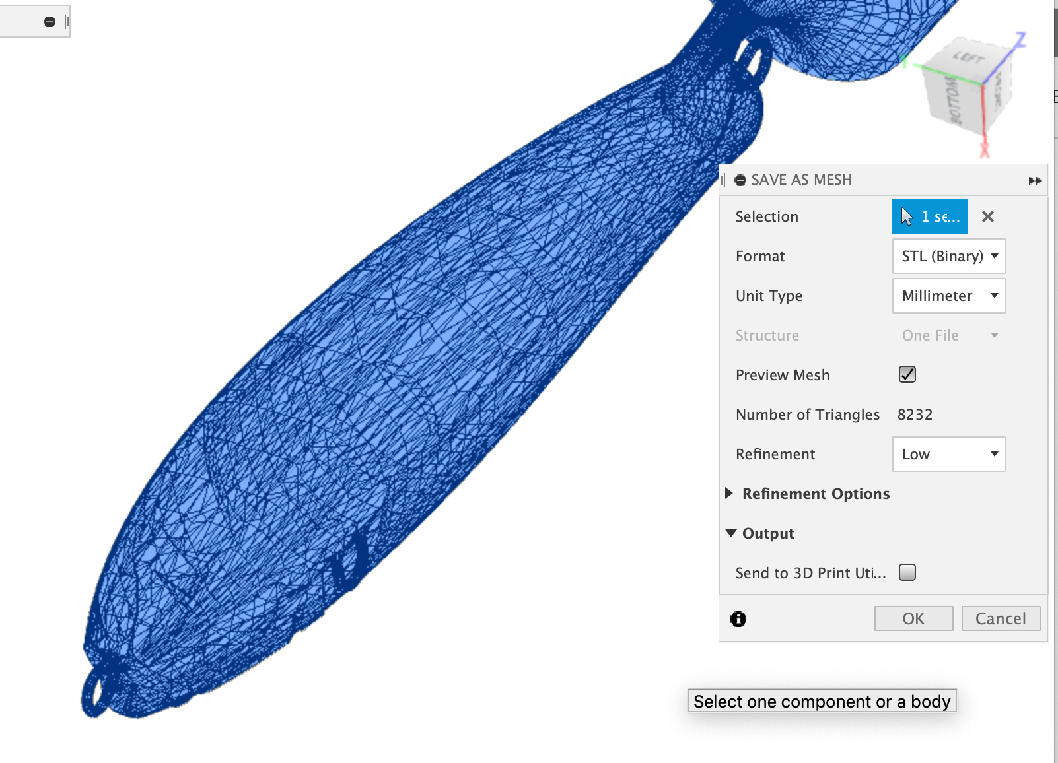Click the Selection picker button showing 1 selected
Viewport: 1058px width, 763px height.
[x=929, y=216]
